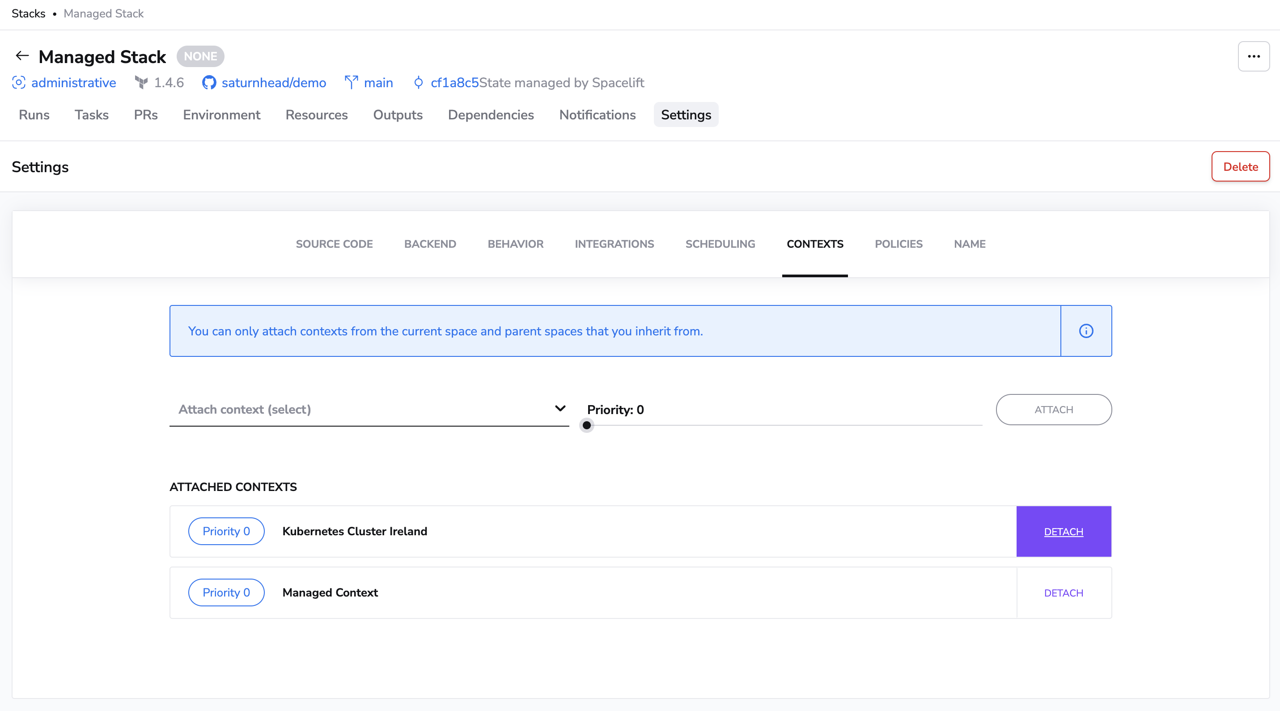The image size is (1280, 711).
Task: Click the red Delete button
Action: click(x=1240, y=167)
